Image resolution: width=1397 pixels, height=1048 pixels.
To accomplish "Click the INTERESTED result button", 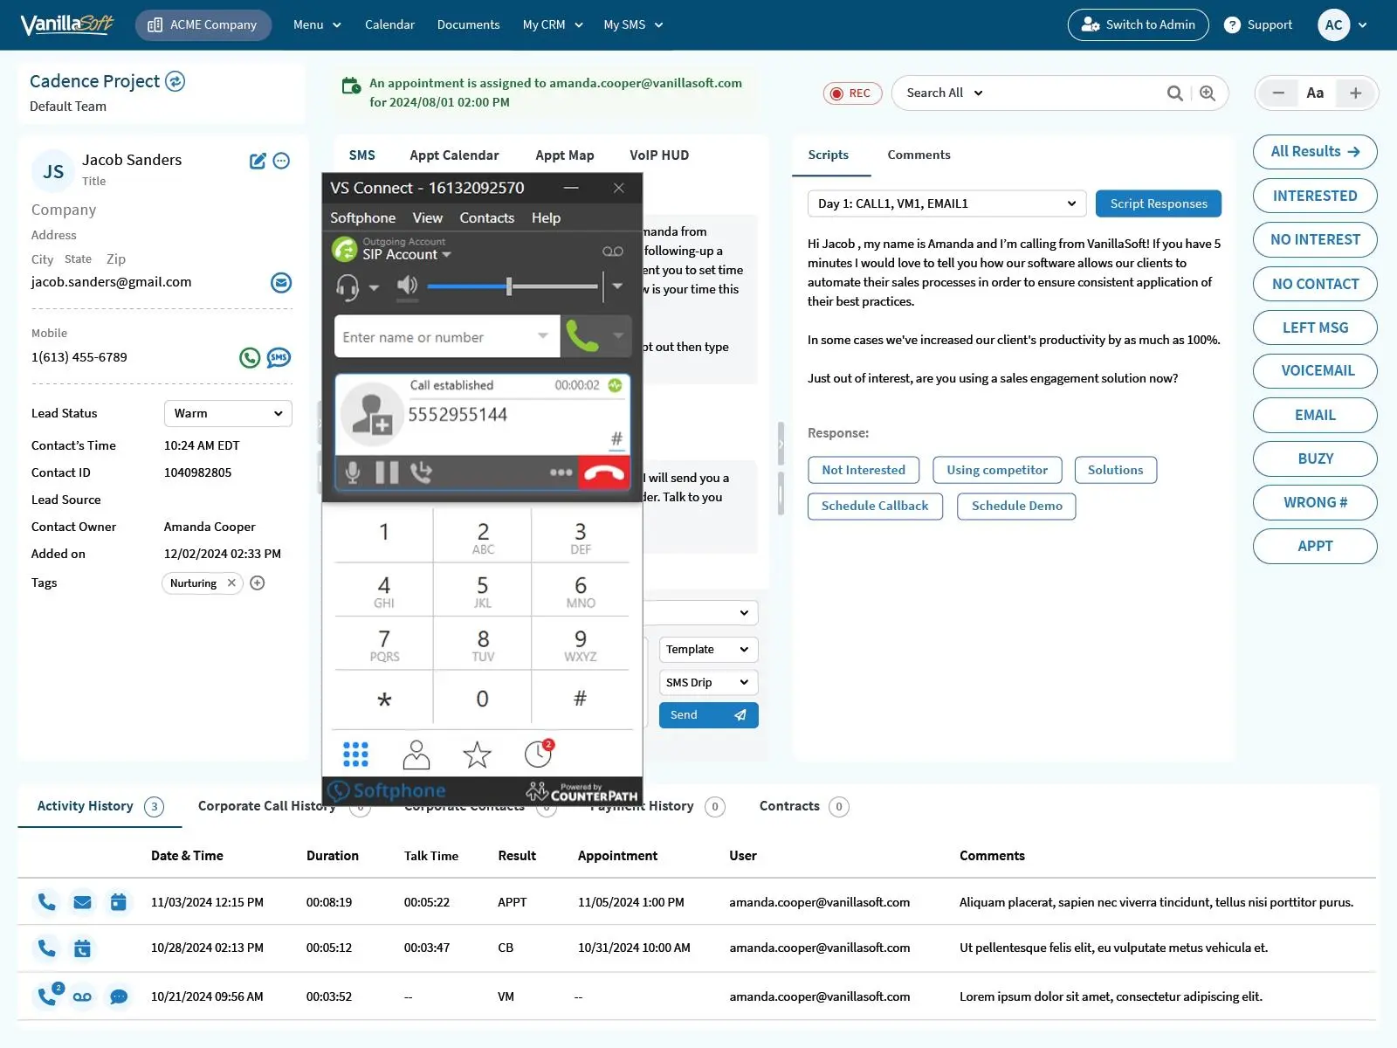I will (1315, 196).
